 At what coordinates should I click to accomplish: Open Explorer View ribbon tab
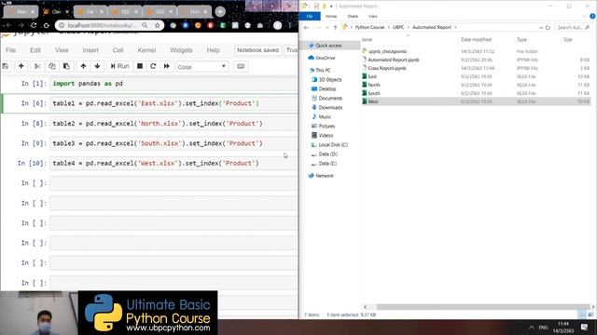pyautogui.click(x=373, y=17)
